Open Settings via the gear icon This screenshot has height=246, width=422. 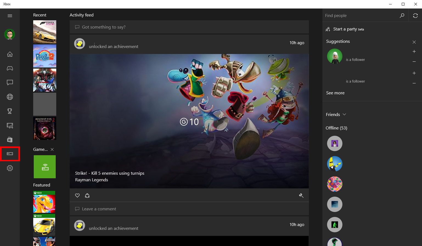(x=10, y=168)
